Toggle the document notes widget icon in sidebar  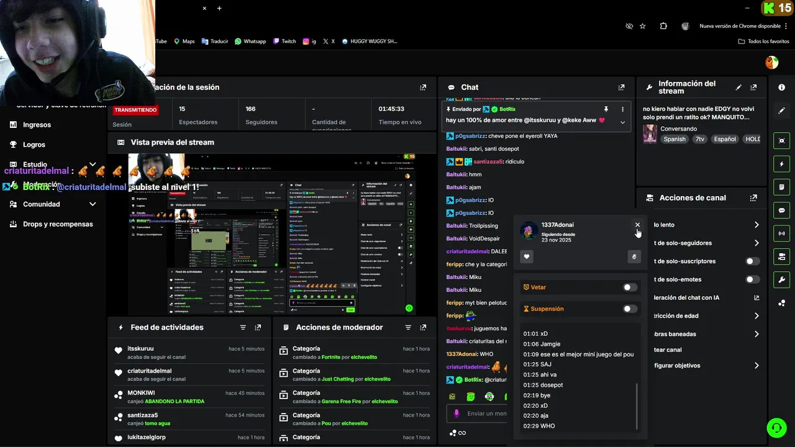782,187
